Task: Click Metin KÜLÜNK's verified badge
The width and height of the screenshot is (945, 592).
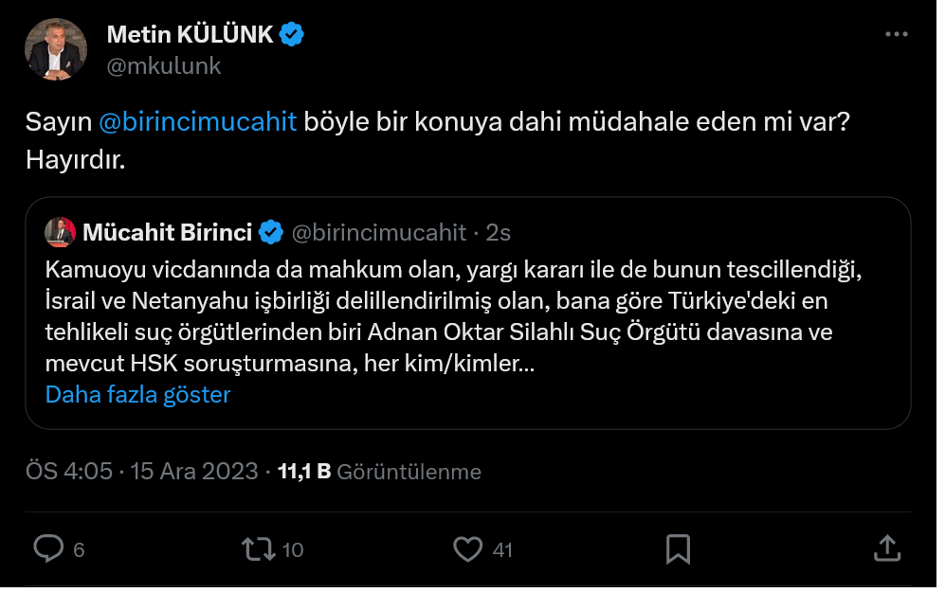Action: [290, 32]
